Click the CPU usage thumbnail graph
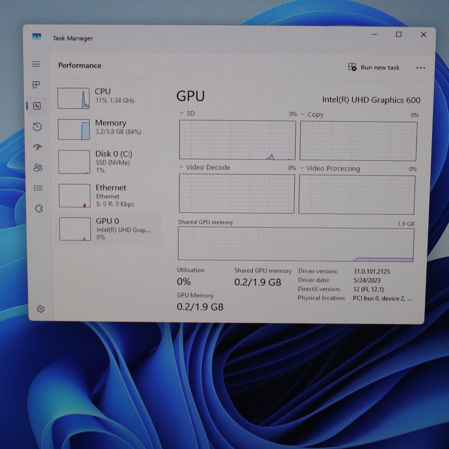The height and width of the screenshot is (449, 449). tap(73, 98)
